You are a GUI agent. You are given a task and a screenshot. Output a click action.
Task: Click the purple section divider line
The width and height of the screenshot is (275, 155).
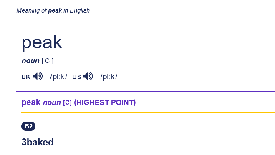click(x=146, y=92)
